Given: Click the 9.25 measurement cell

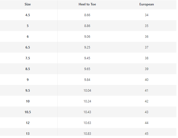Looking at the screenshot, I should pyautogui.click(x=87, y=47).
